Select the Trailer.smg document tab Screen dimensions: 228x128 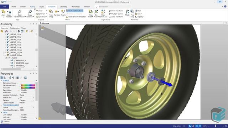44,23
